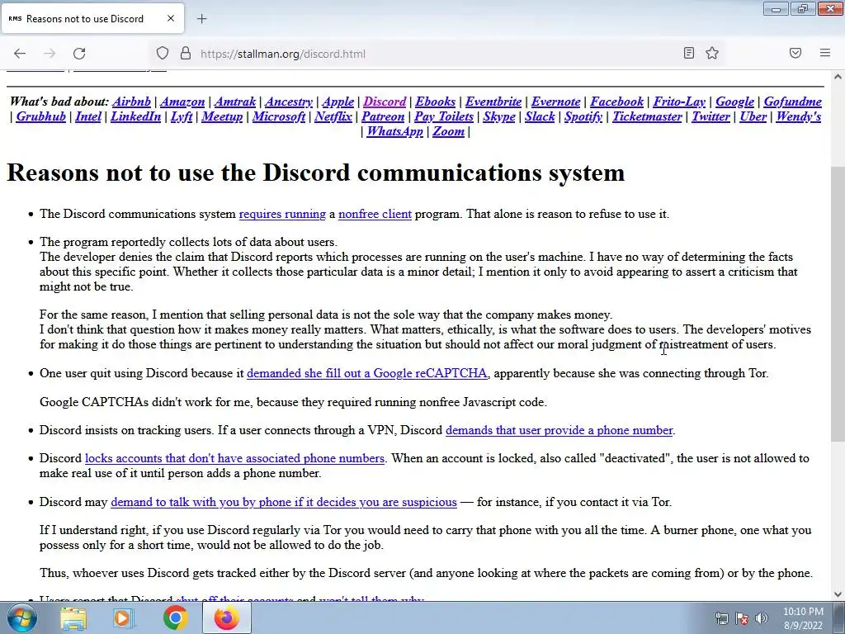Open the Netflix link
845x634 pixels.
pos(333,116)
